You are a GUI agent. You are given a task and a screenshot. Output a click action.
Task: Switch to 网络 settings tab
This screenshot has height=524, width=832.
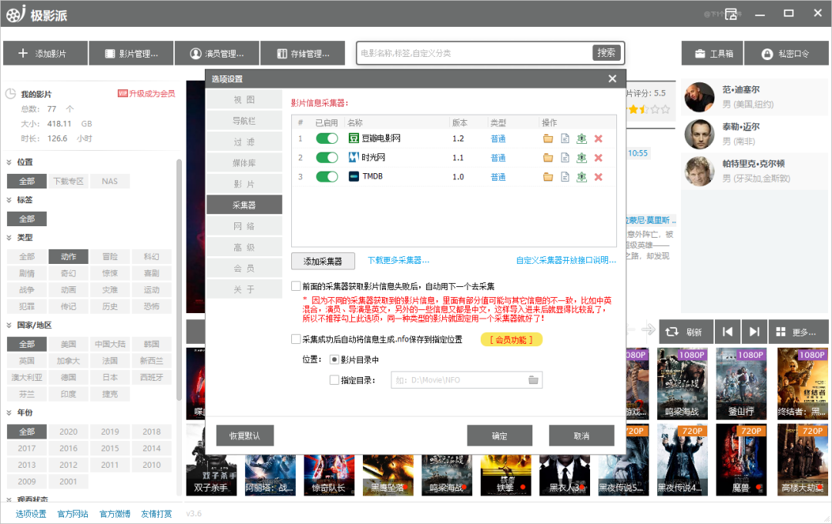[x=244, y=226]
